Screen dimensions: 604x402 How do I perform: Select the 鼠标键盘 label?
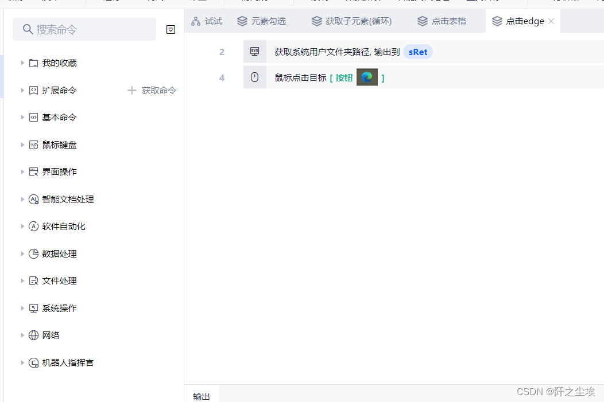pyautogui.click(x=59, y=145)
